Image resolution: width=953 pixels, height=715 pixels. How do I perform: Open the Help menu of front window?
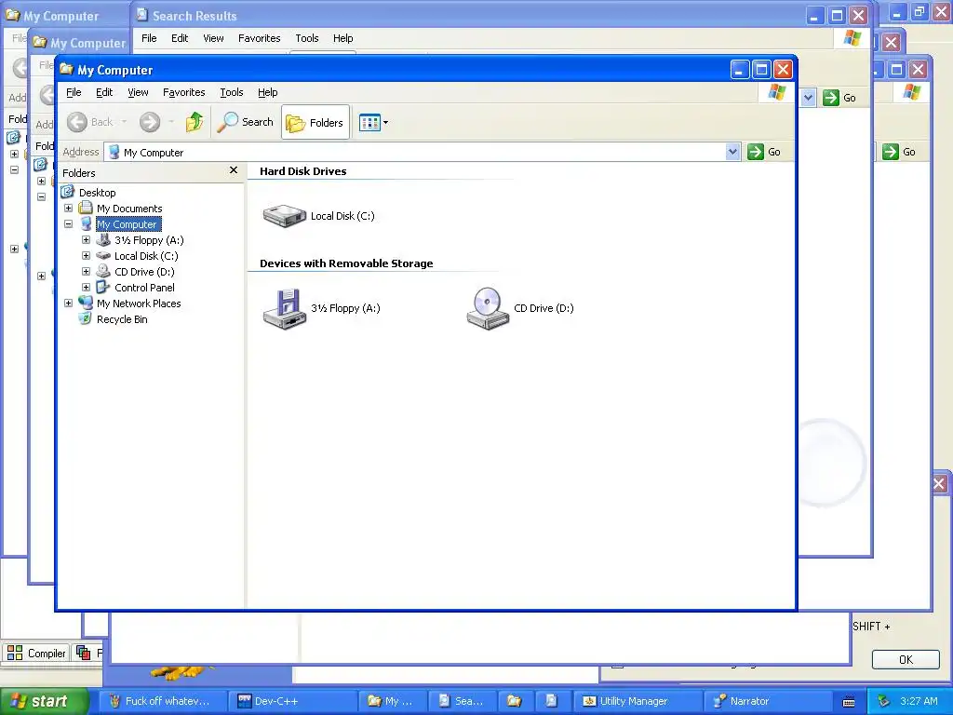[267, 92]
